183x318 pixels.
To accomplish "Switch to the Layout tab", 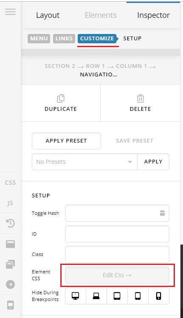I will pos(48,15).
